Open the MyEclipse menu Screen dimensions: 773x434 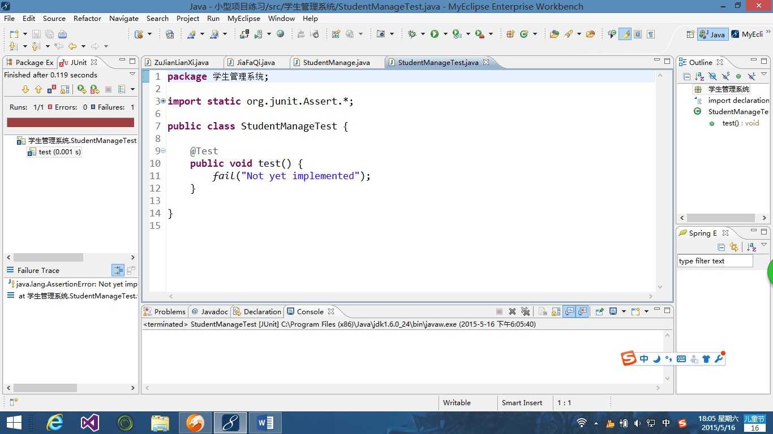point(244,18)
